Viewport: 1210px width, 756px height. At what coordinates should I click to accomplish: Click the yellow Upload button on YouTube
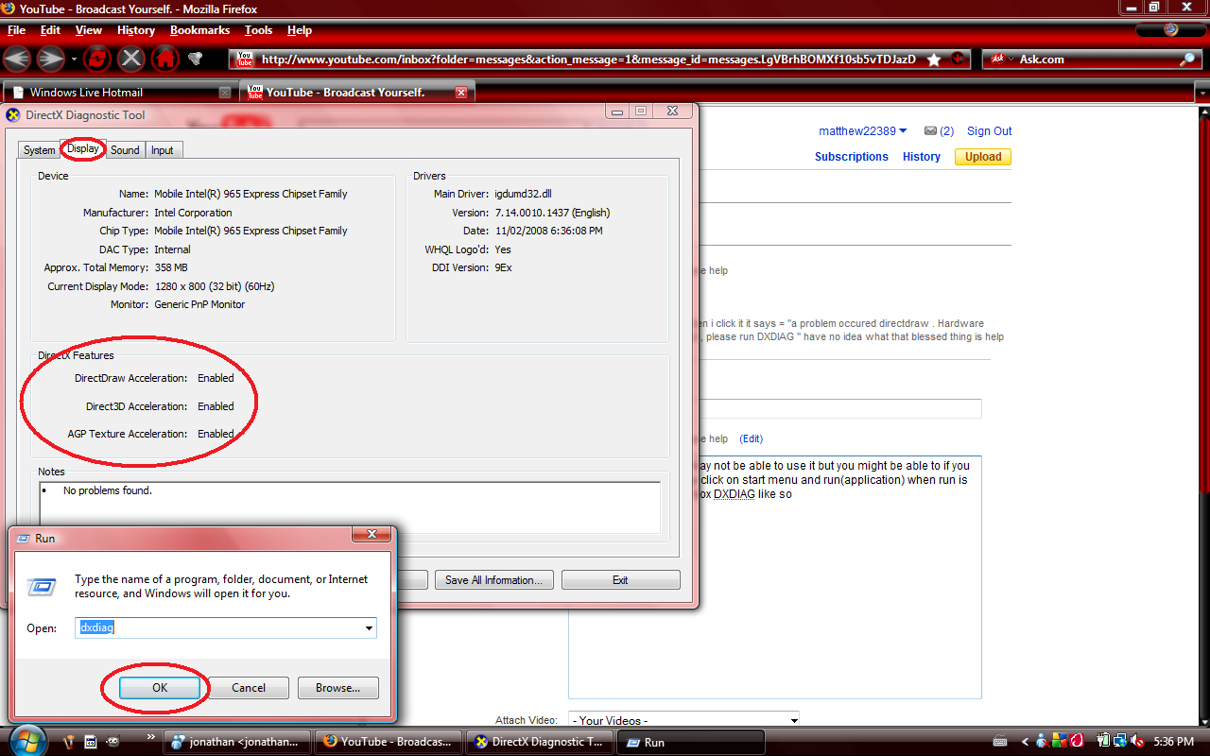983,157
